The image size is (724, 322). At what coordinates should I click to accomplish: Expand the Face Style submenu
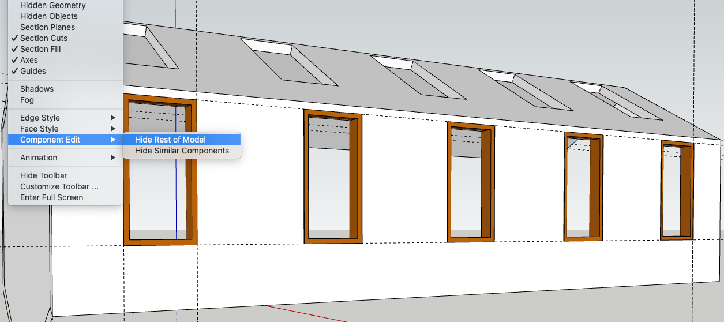coord(65,129)
